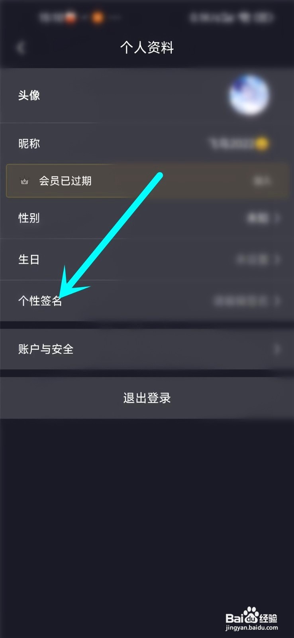Open the 昵称 row
The image size is (294, 638).
point(147,143)
